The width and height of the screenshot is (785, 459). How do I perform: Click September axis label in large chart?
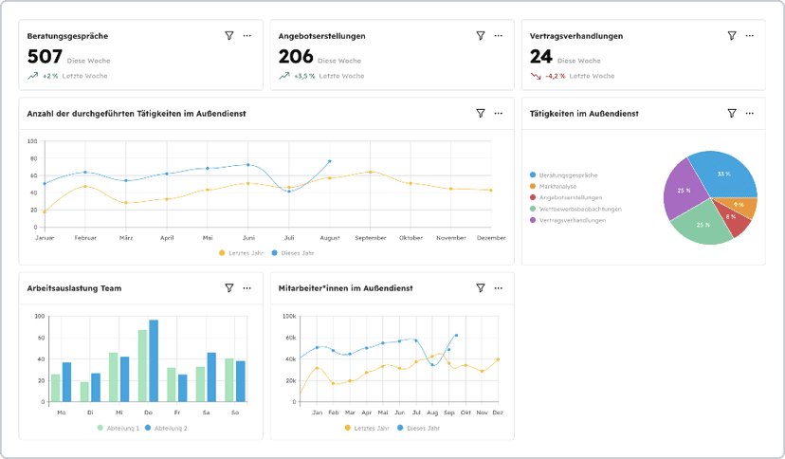pos(371,238)
